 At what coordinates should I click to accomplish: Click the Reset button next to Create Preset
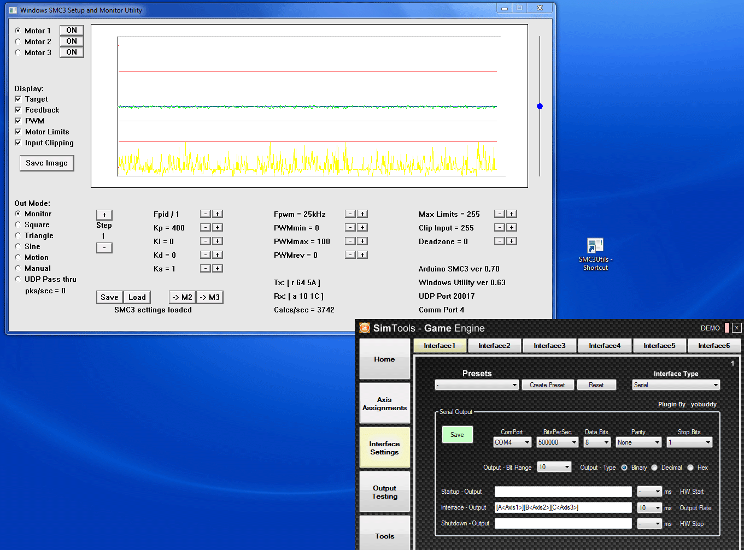596,385
